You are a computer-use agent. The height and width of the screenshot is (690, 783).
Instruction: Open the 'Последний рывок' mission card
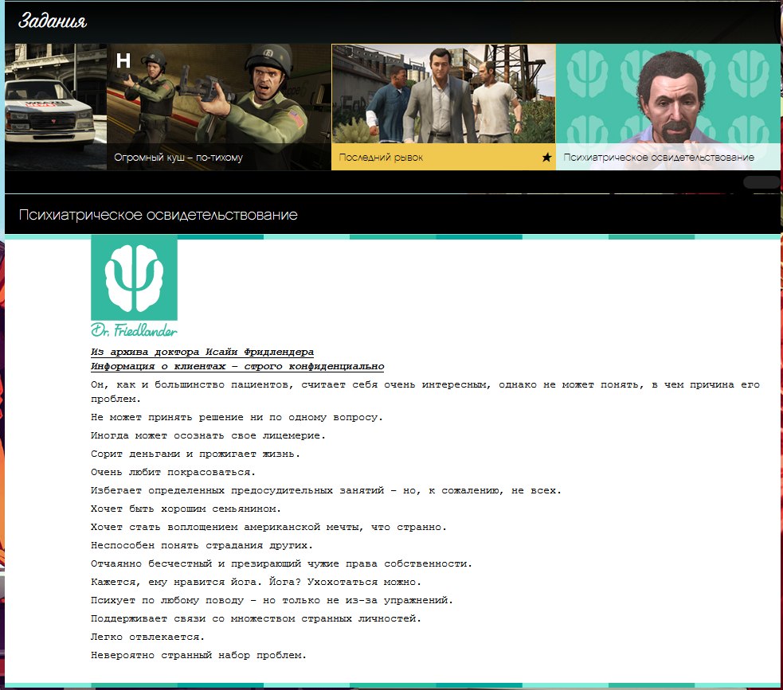(x=444, y=107)
